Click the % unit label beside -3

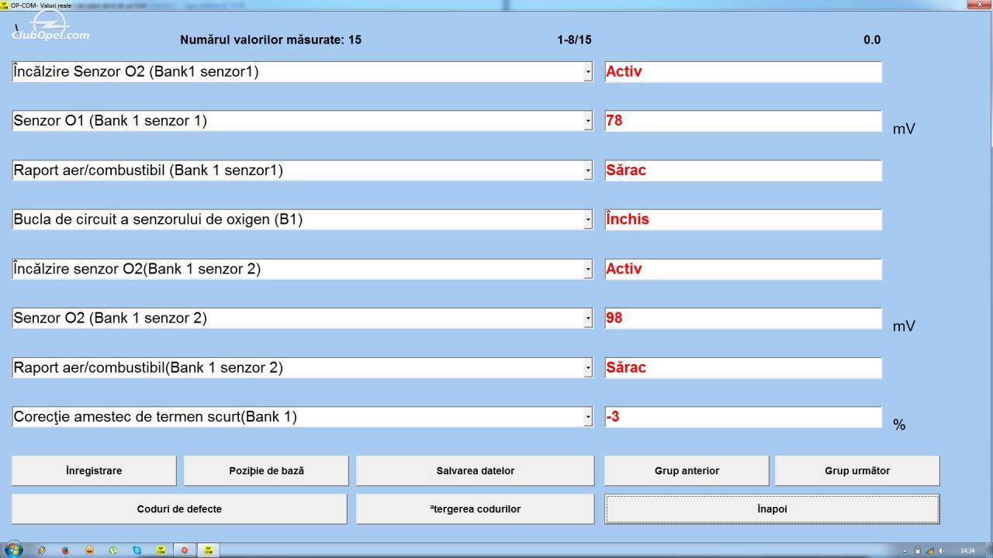coord(899,425)
